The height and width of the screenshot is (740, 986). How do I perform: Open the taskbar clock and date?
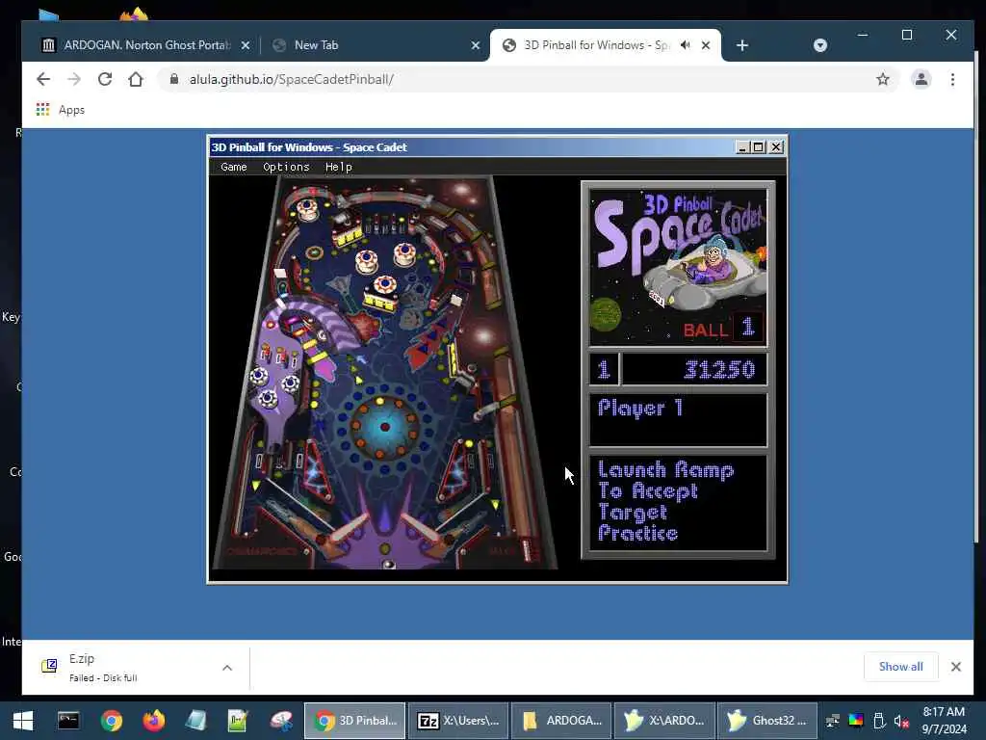coord(944,721)
